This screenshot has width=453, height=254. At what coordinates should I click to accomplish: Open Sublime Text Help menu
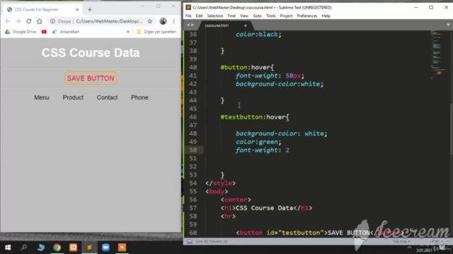coord(326,16)
